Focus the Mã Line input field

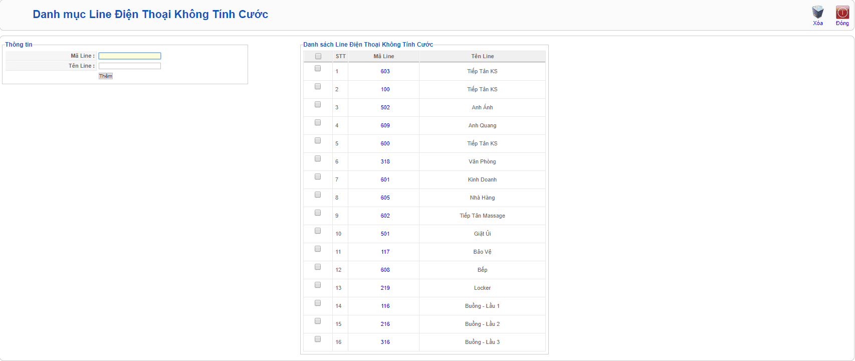click(130, 56)
